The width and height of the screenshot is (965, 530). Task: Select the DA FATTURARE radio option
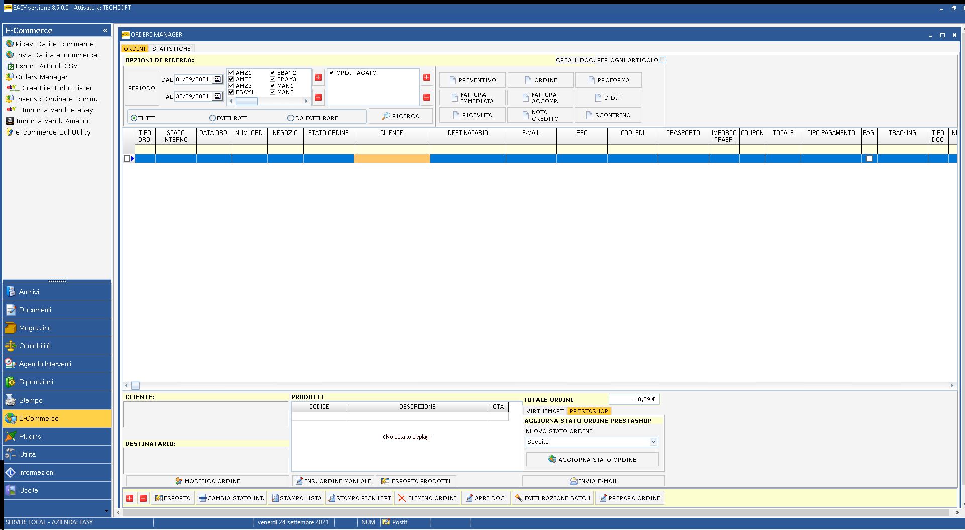(x=291, y=118)
